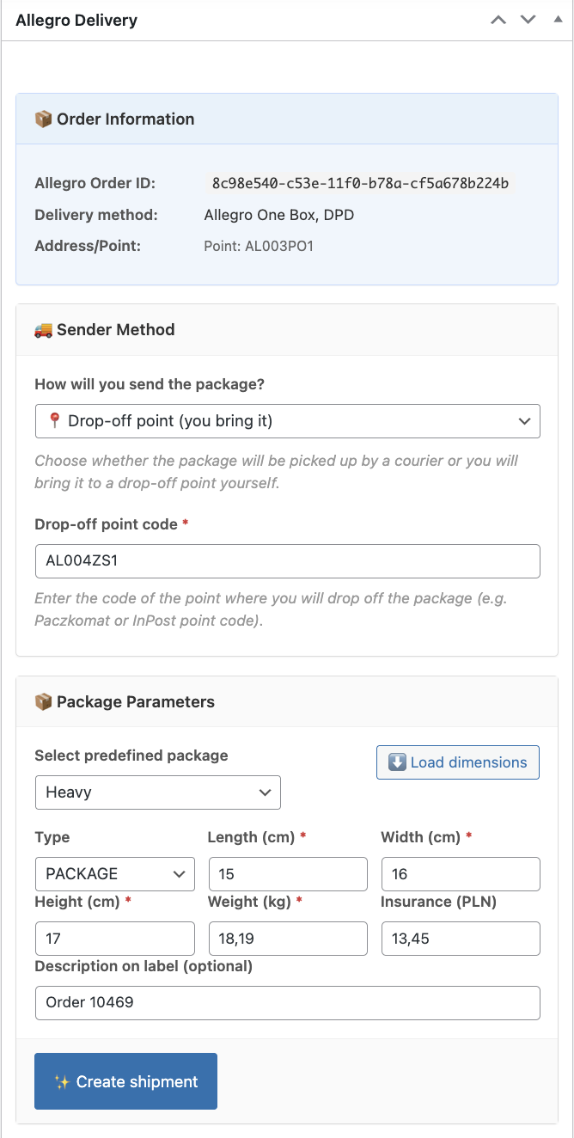Focus the Height (cm) field

click(x=114, y=939)
